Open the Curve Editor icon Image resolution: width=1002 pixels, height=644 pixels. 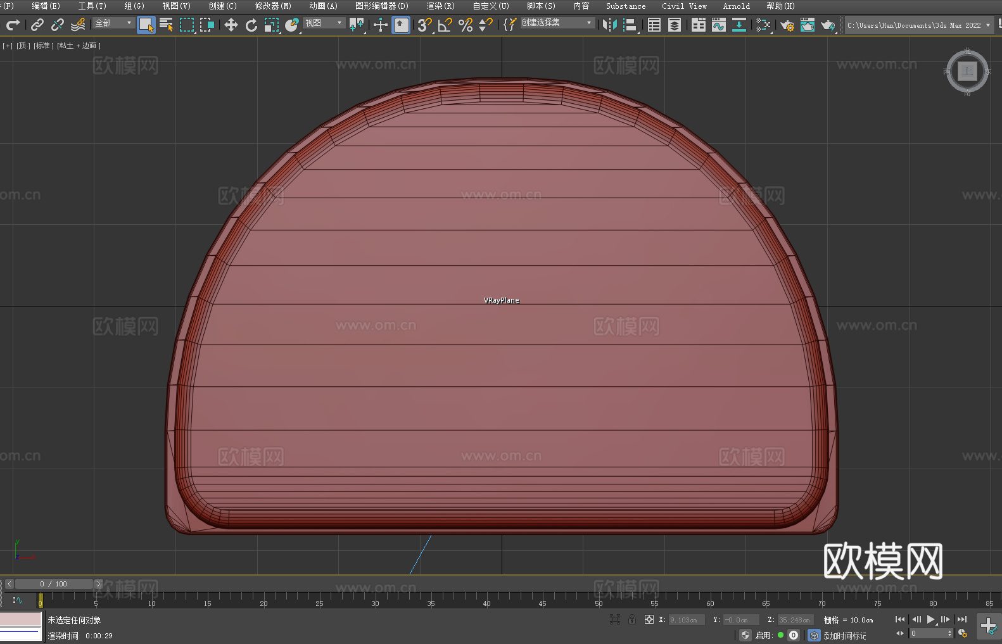(x=719, y=25)
